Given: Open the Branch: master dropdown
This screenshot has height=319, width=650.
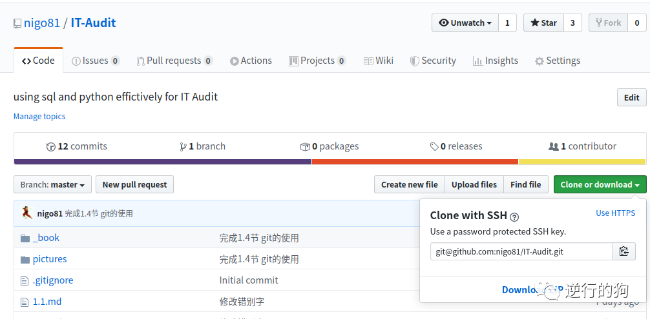Looking at the screenshot, I should pyautogui.click(x=52, y=185).
